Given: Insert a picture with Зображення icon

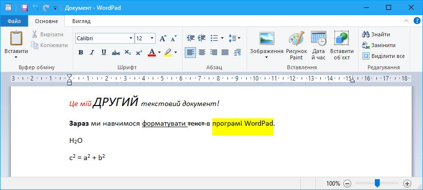Looking at the screenshot, I should coord(267,38).
